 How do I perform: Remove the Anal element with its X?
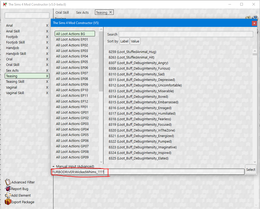[47, 26]
